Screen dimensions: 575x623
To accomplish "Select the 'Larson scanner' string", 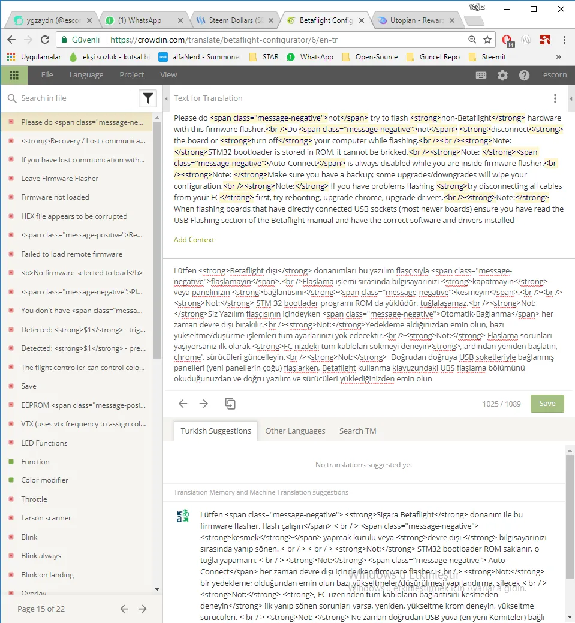I will 77,518.
